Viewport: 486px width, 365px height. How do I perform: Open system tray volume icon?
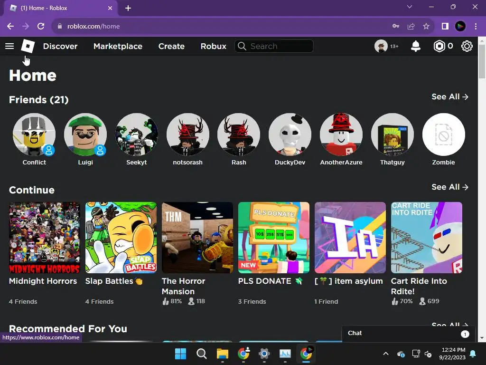[x=428, y=354]
